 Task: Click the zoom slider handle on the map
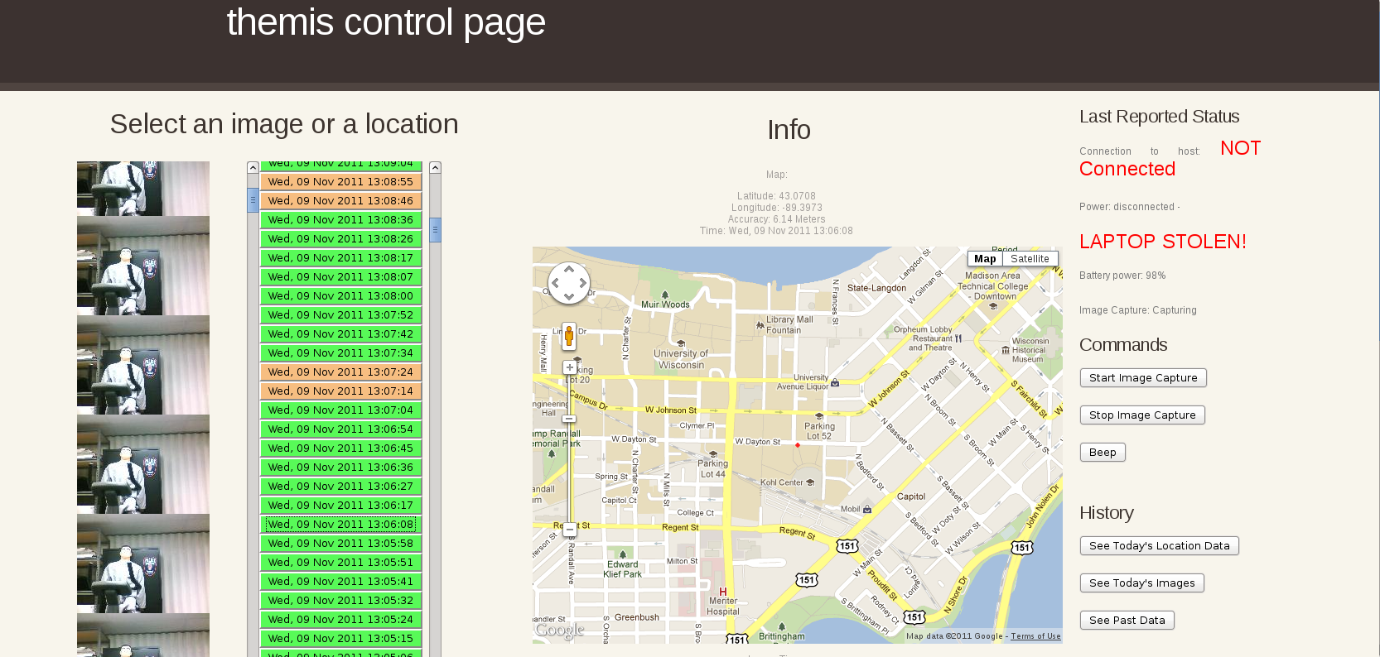click(570, 419)
